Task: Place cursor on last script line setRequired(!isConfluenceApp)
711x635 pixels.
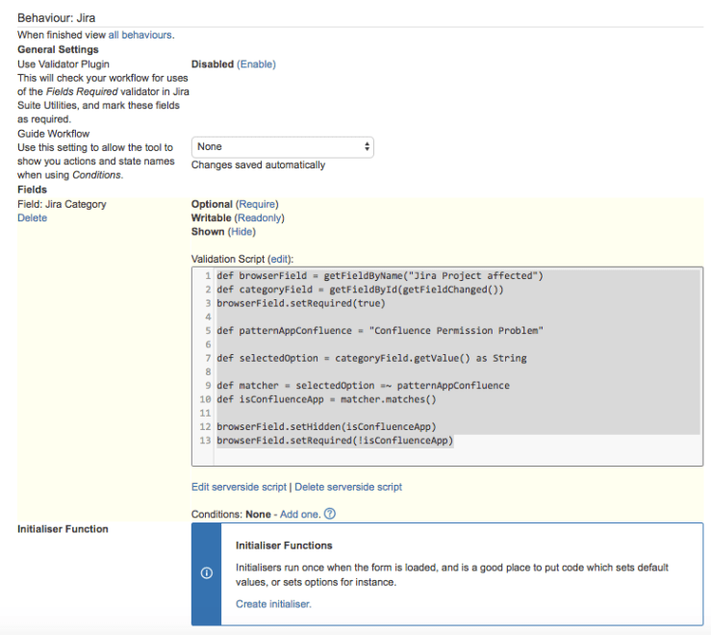Action: tap(334, 441)
